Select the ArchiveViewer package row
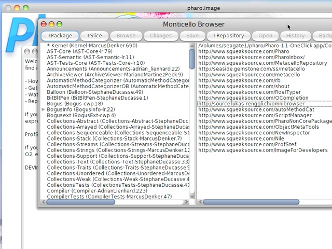This screenshot has height=249, width=332. pos(115,75)
